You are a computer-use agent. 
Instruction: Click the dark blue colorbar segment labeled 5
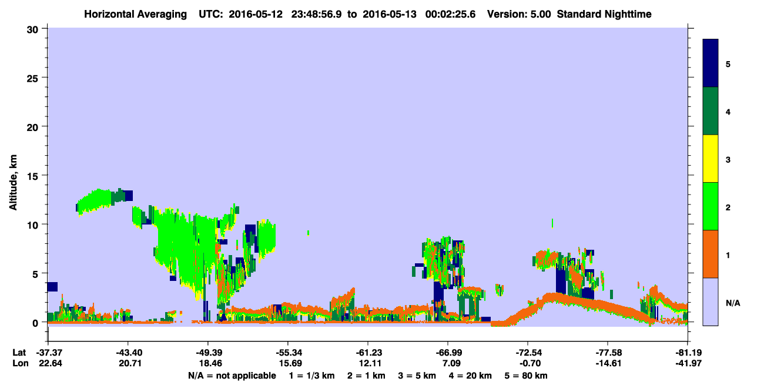711,63
